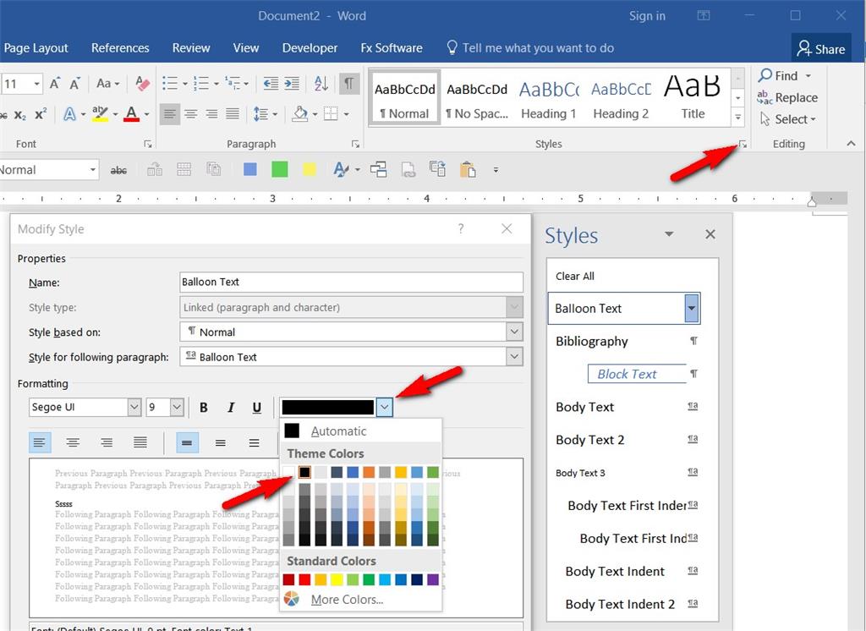Apply text effects with outlined A icon
This screenshot has width=866, height=631.
pos(69,114)
